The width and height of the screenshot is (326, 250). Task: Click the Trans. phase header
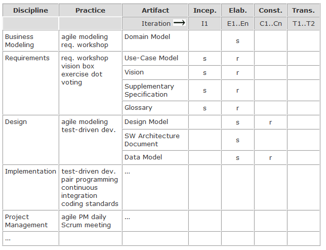pyautogui.click(x=303, y=10)
